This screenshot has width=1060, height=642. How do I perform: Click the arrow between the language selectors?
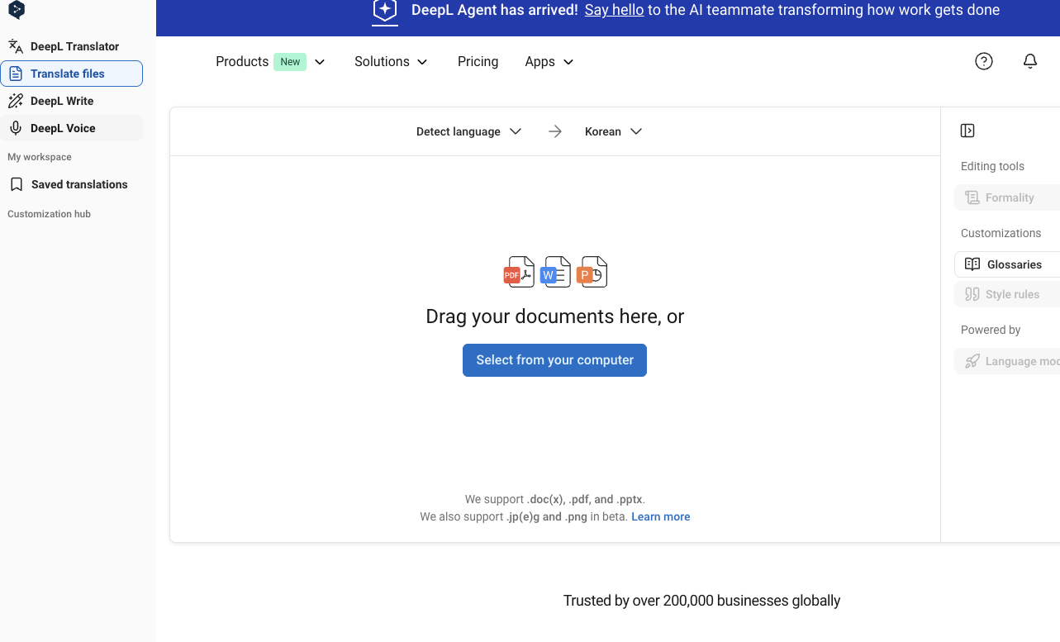[555, 131]
